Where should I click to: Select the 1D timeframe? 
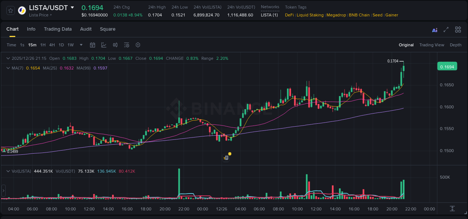61,45
